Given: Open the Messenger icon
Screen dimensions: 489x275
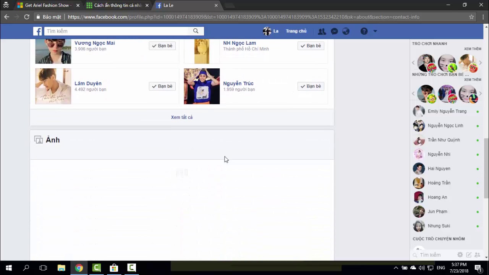Looking at the screenshot, I should click(334, 31).
